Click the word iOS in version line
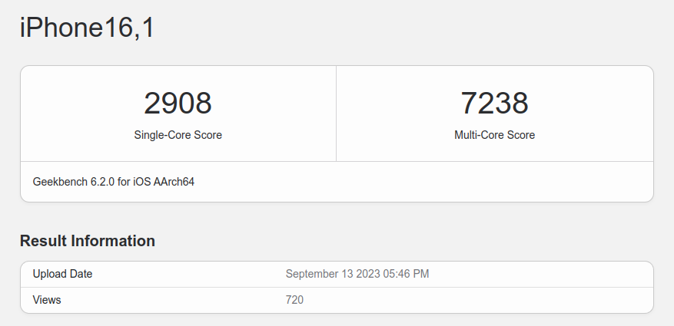 [x=143, y=183]
